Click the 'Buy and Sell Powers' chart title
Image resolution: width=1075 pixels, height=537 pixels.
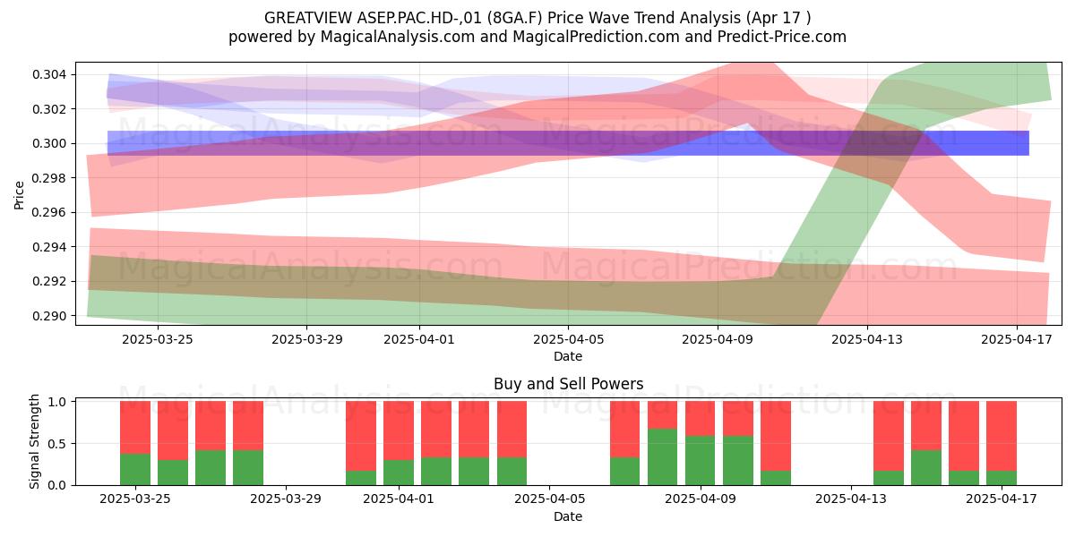pyautogui.click(x=568, y=384)
